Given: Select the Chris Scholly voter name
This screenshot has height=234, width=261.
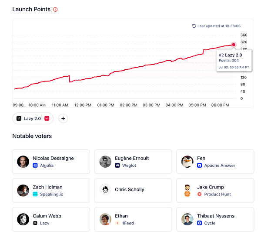Looking at the screenshot, I should tap(130, 189).
